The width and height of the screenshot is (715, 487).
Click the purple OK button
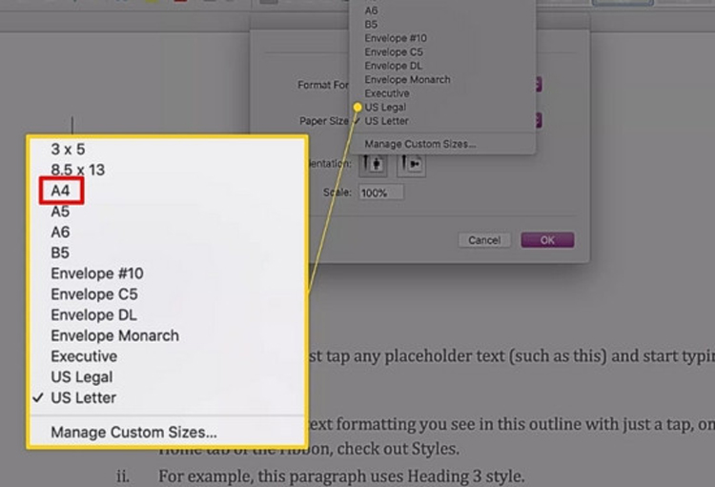coord(547,240)
